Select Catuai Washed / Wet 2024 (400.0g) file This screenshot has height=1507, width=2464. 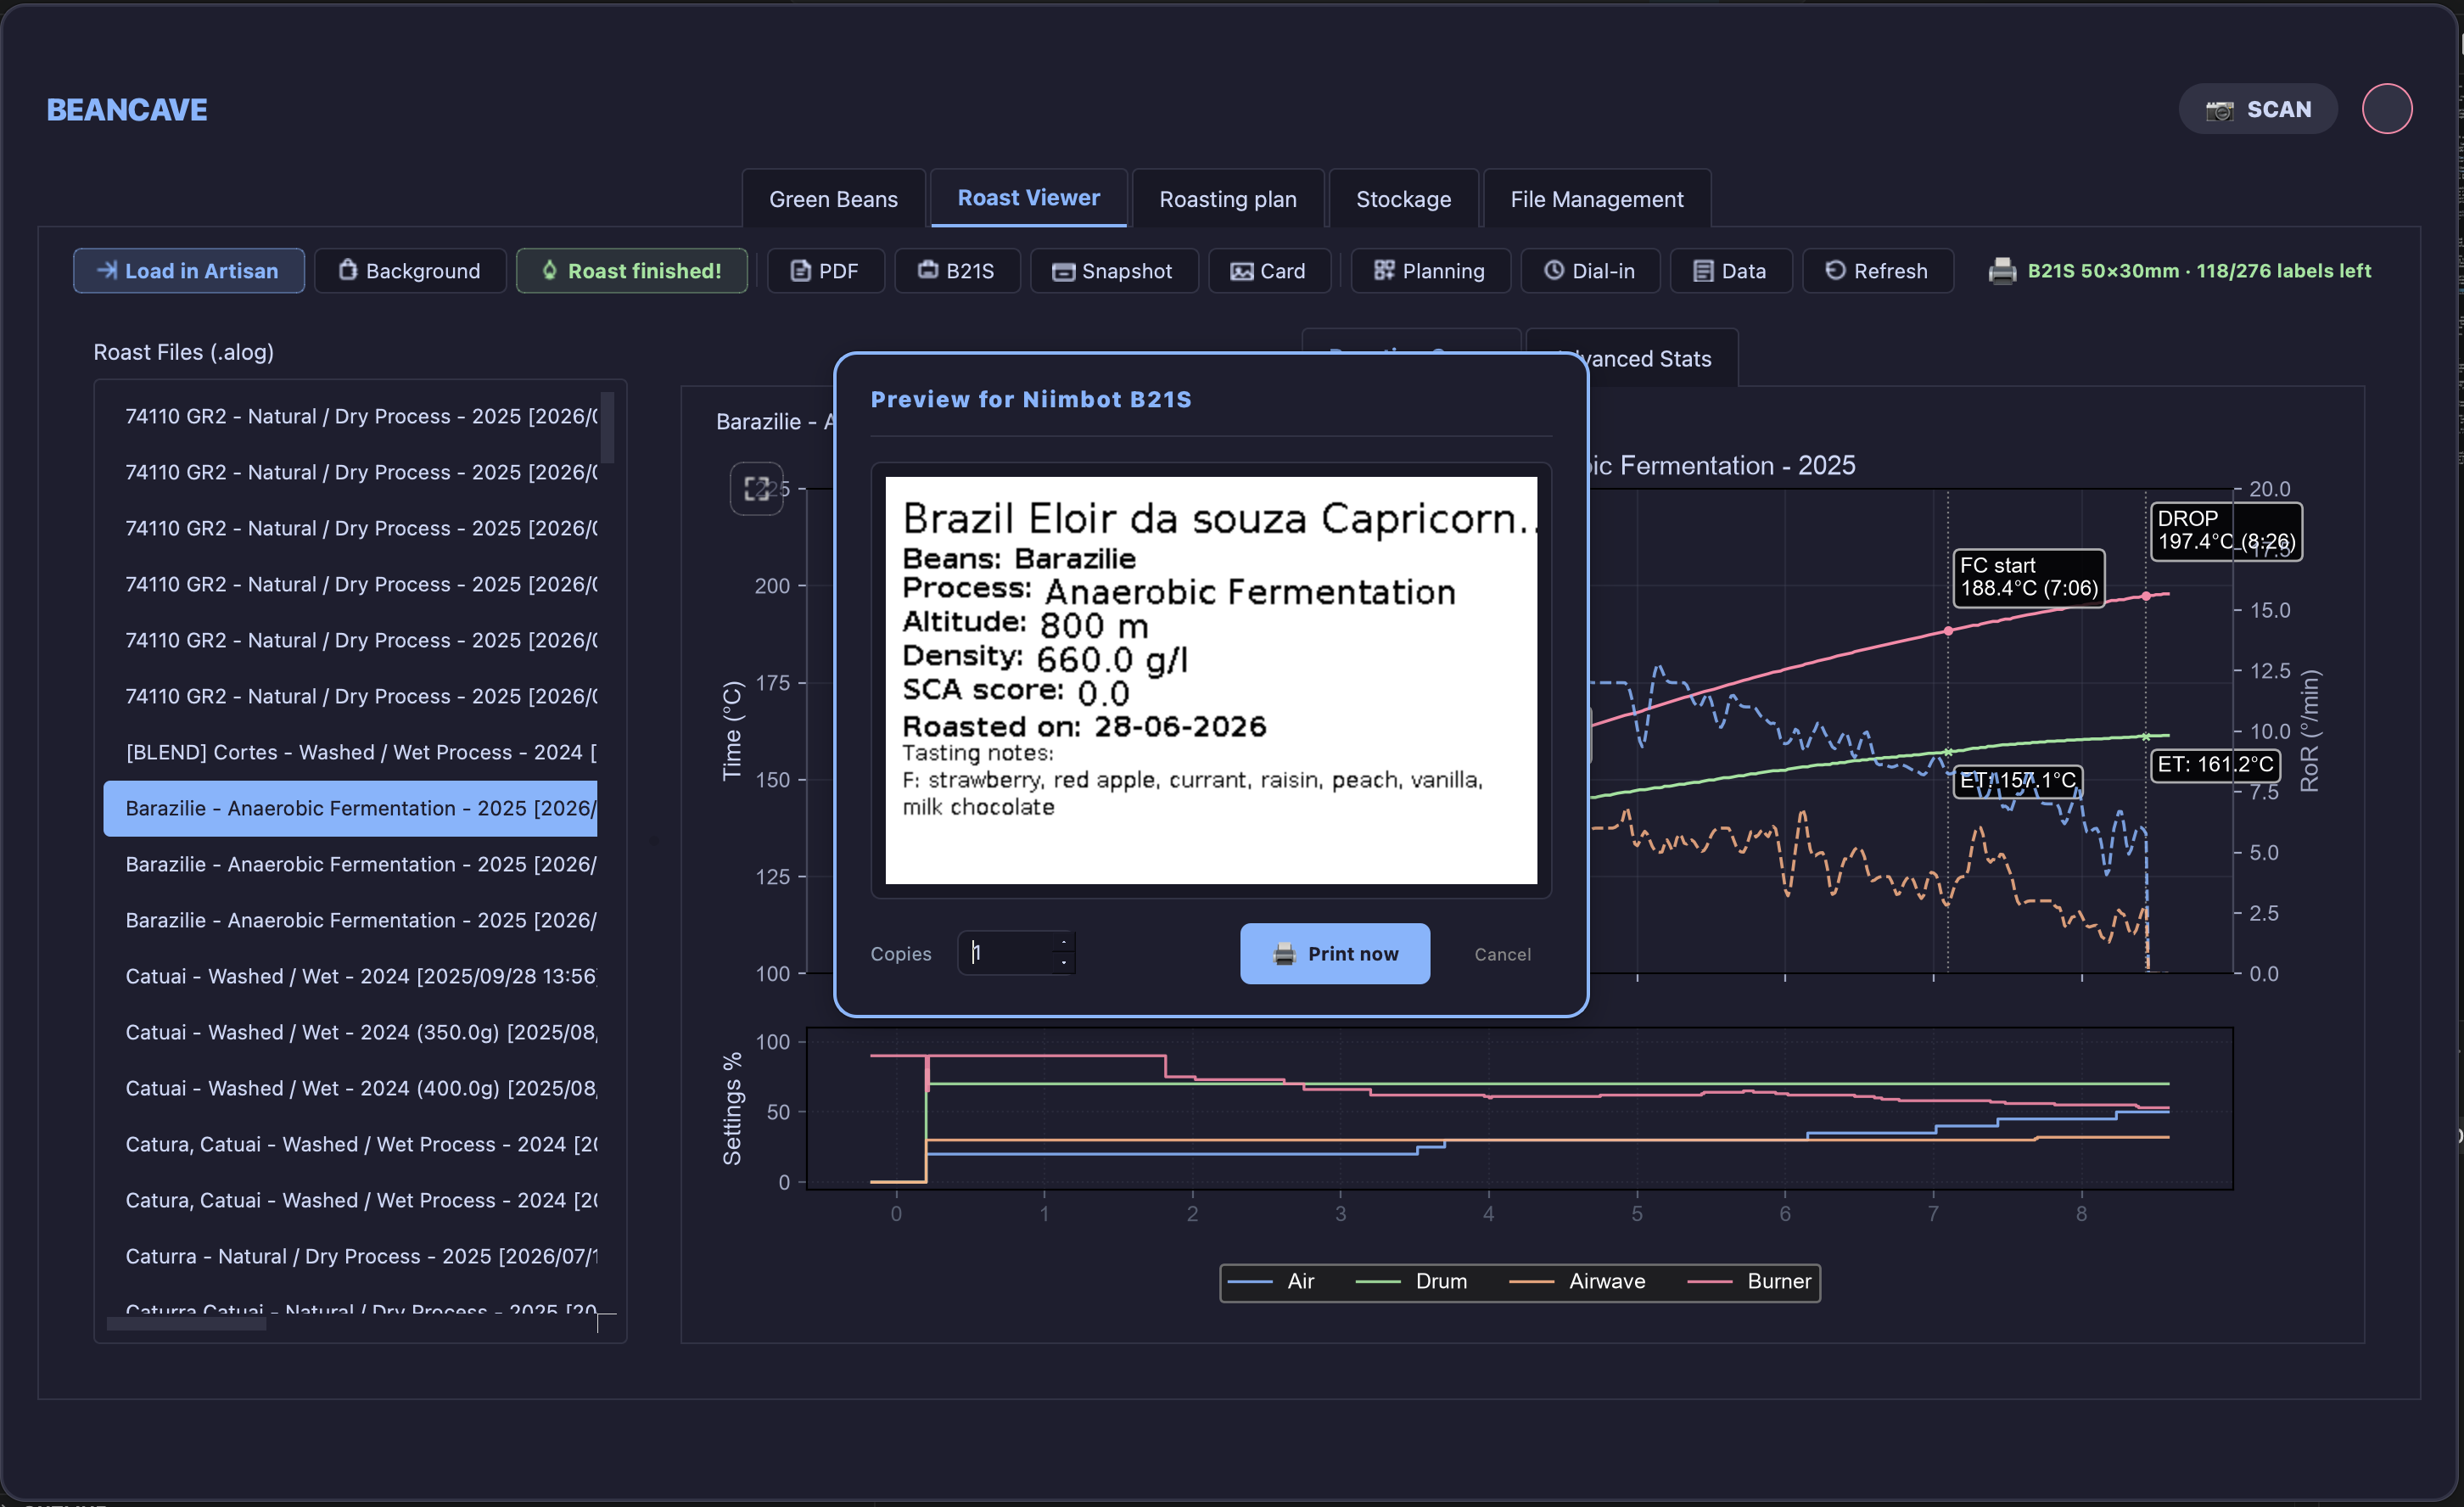pos(350,1088)
